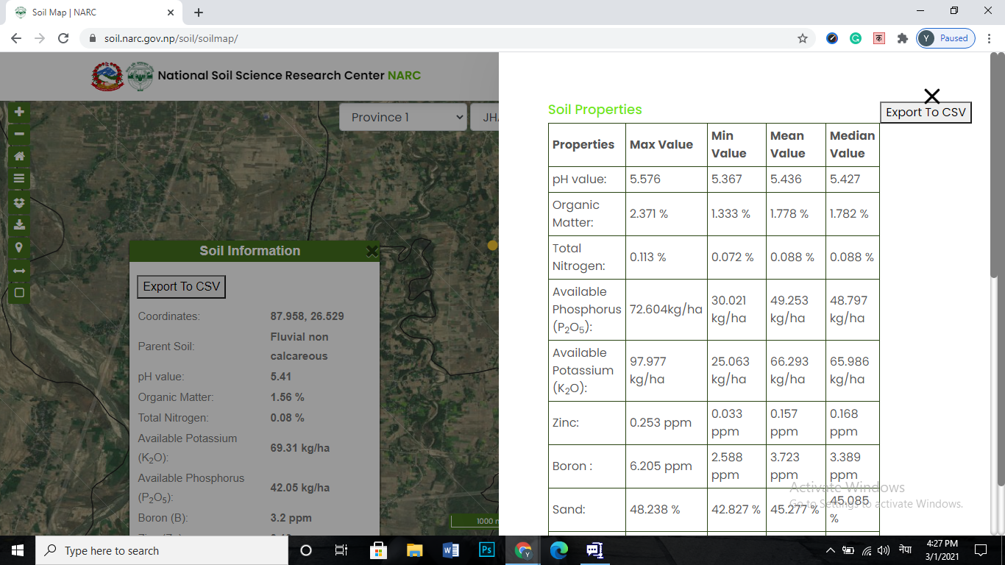The image size is (1005, 565).
Task: Click the yellow marker on the map
Action: tap(492, 245)
